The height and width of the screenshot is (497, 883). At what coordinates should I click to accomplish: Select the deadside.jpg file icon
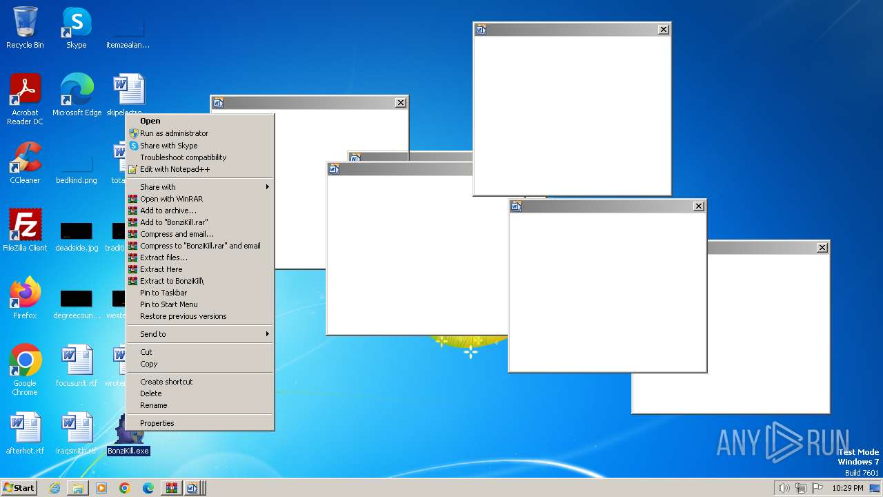coord(77,235)
